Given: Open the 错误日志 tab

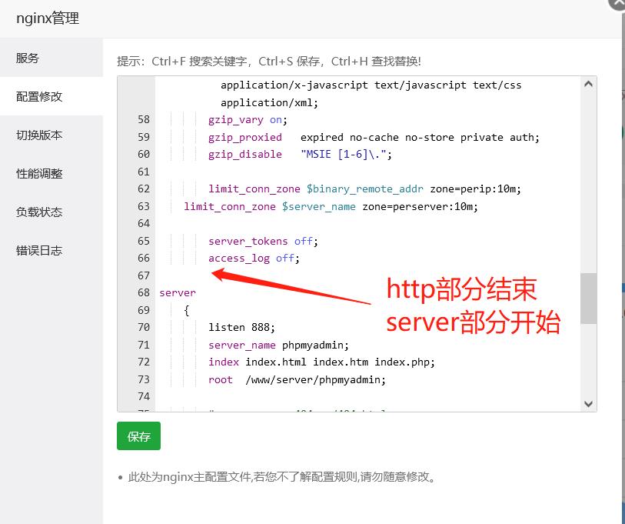Looking at the screenshot, I should 39,251.
